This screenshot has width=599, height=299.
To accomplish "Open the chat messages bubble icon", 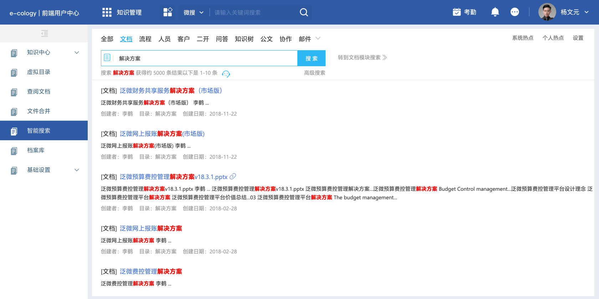I will 514,12.
